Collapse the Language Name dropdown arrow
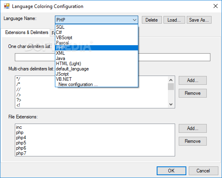Viewport: 222px width, 178px height. pos(135,20)
